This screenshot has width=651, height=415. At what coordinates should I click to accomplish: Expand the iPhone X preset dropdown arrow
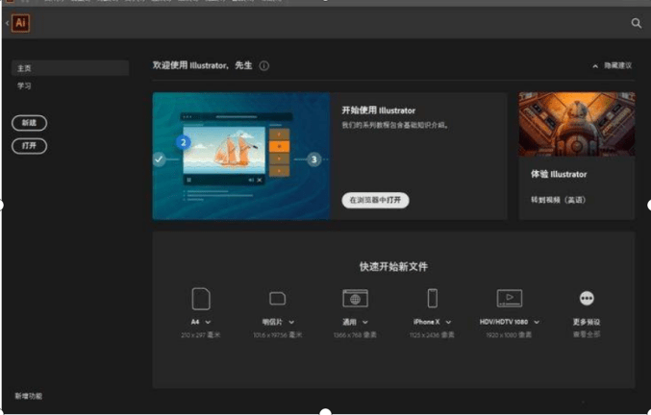448,322
